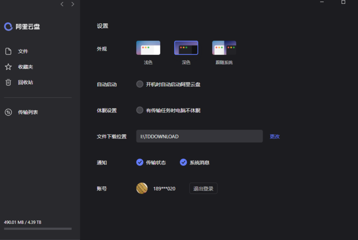Image resolution: width=358 pixels, height=240 pixels.
Task: Click the 退出登录 log out button
Action: tap(203, 188)
